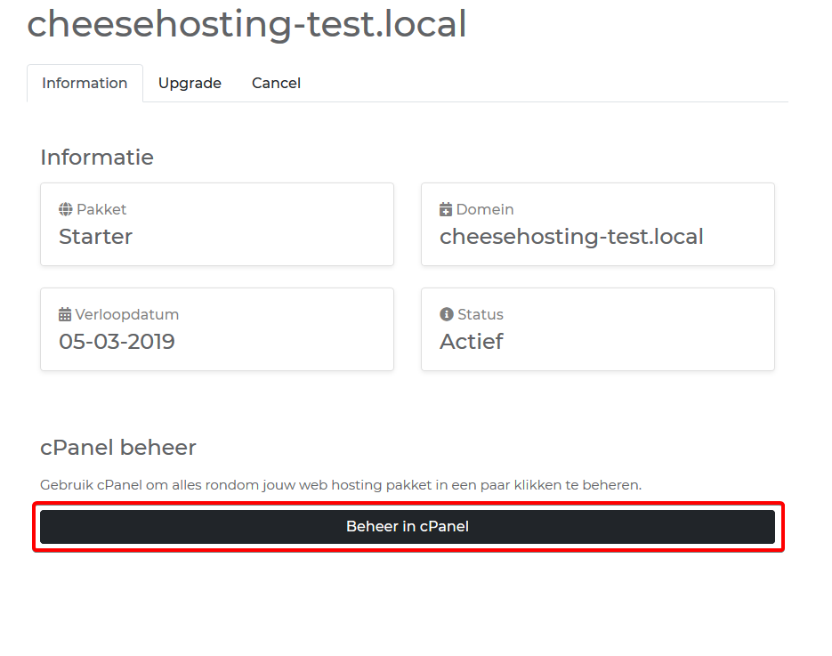Click the Actief status value

click(472, 342)
